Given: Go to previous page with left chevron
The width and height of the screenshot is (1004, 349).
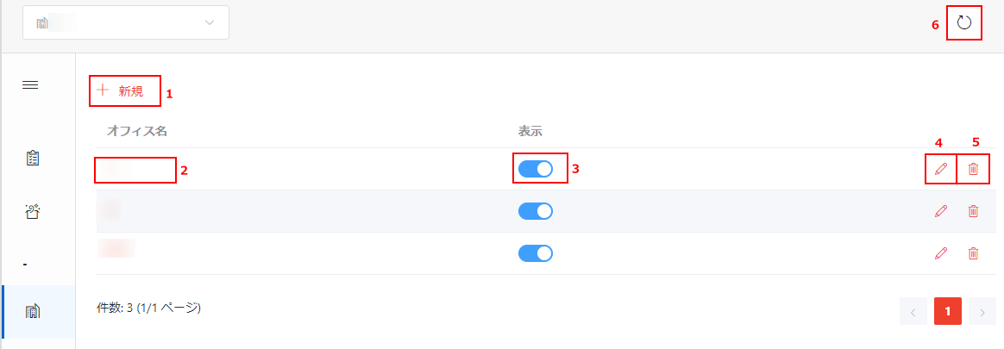Looking at the screenshot, I should pos(913,312).
